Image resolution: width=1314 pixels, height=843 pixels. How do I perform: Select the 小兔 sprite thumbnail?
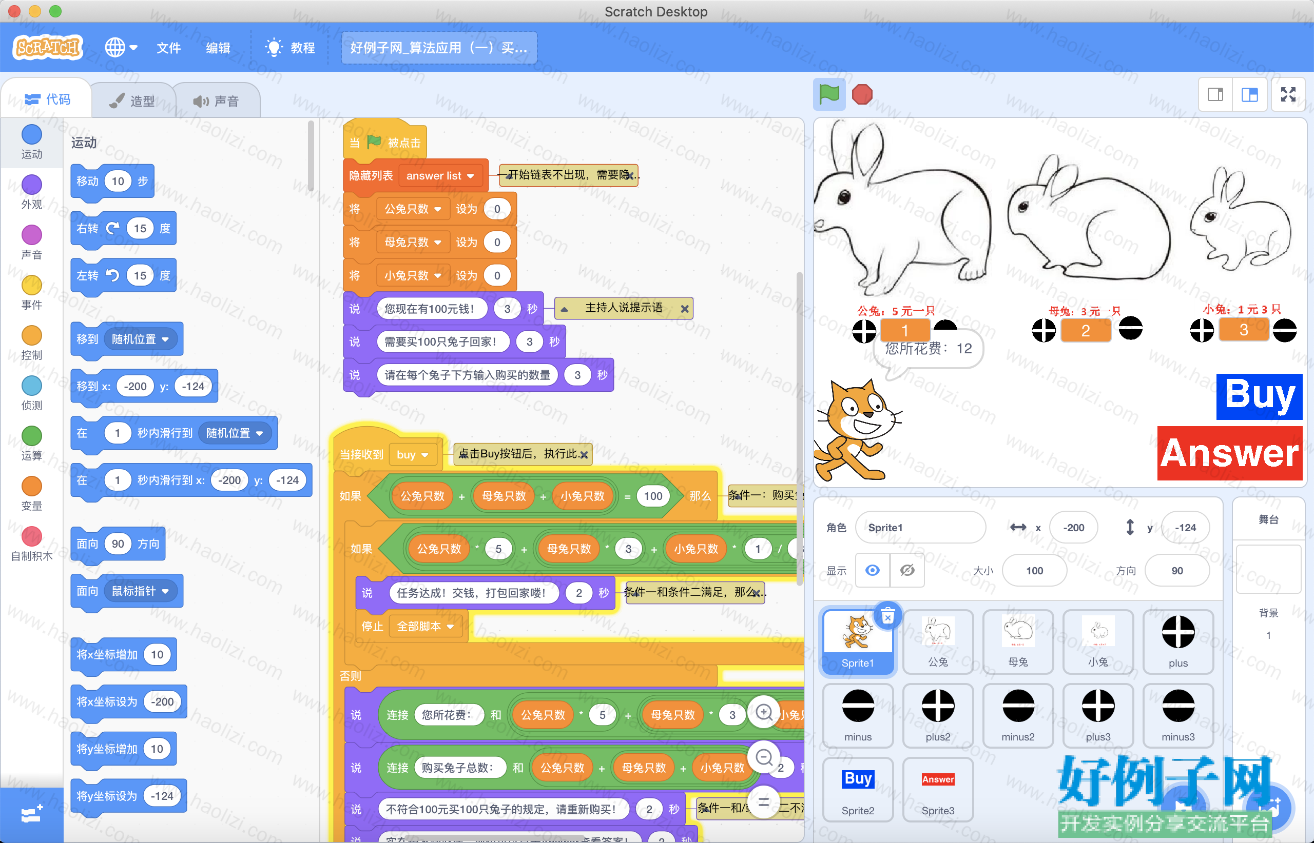[x=1097, y=642]
